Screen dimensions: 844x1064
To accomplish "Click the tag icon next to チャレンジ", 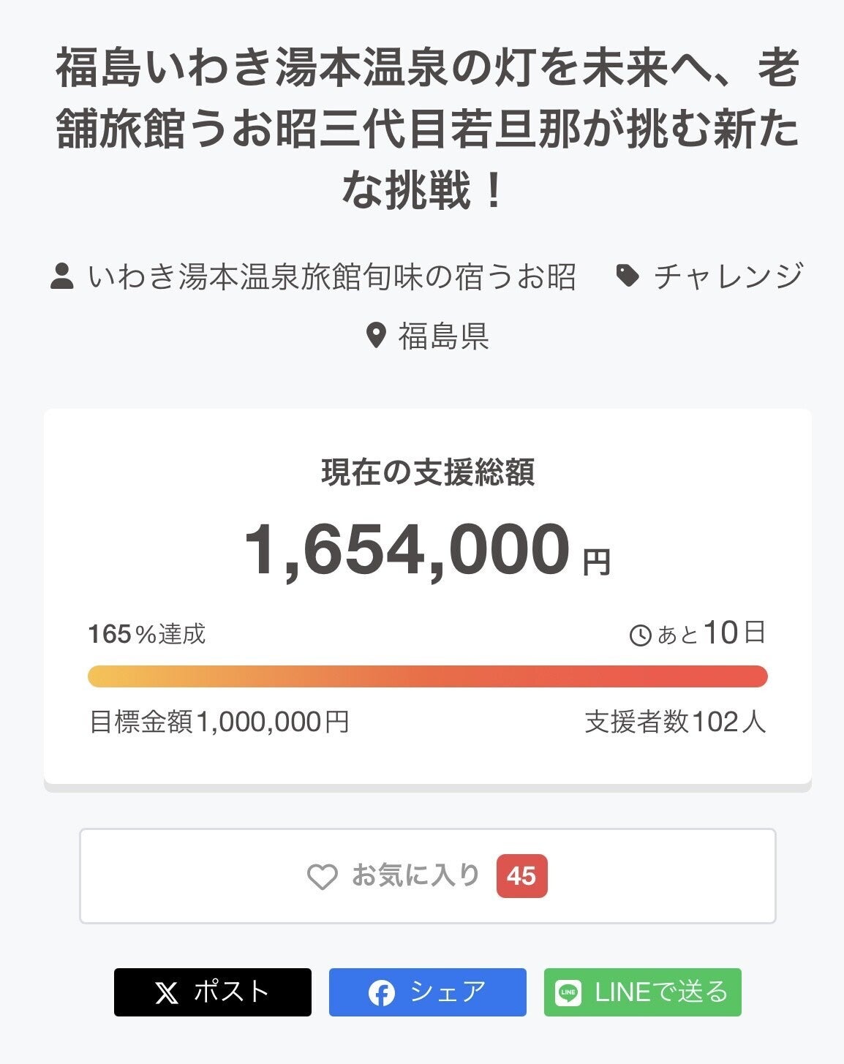I will 628,276.
